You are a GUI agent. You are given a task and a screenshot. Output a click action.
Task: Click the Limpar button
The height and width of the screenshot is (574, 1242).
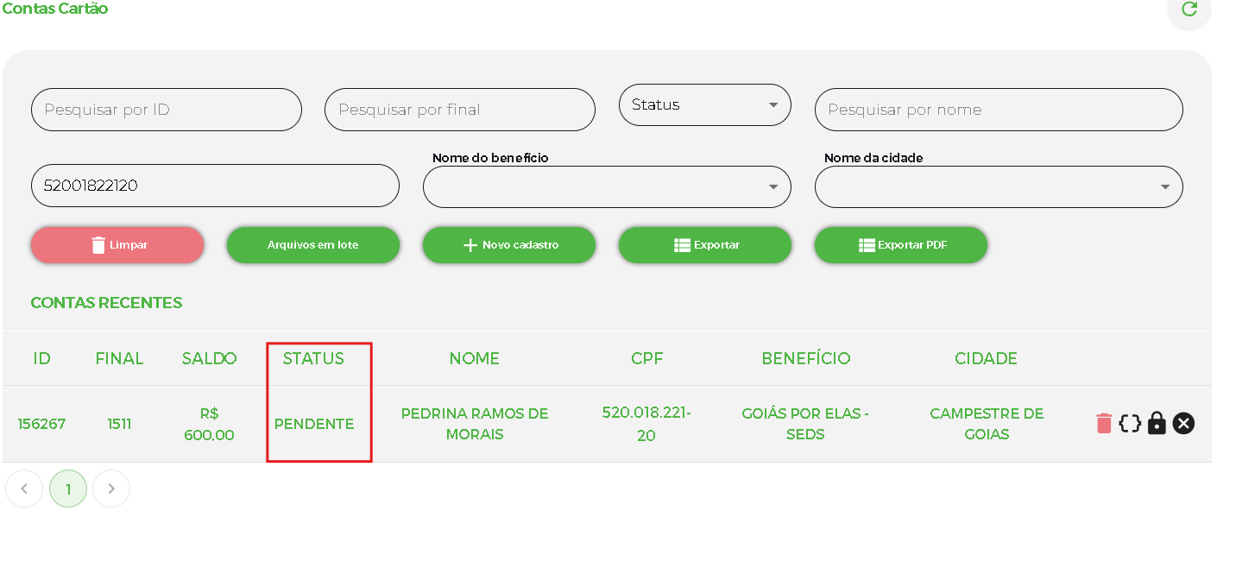pos(117,245)
